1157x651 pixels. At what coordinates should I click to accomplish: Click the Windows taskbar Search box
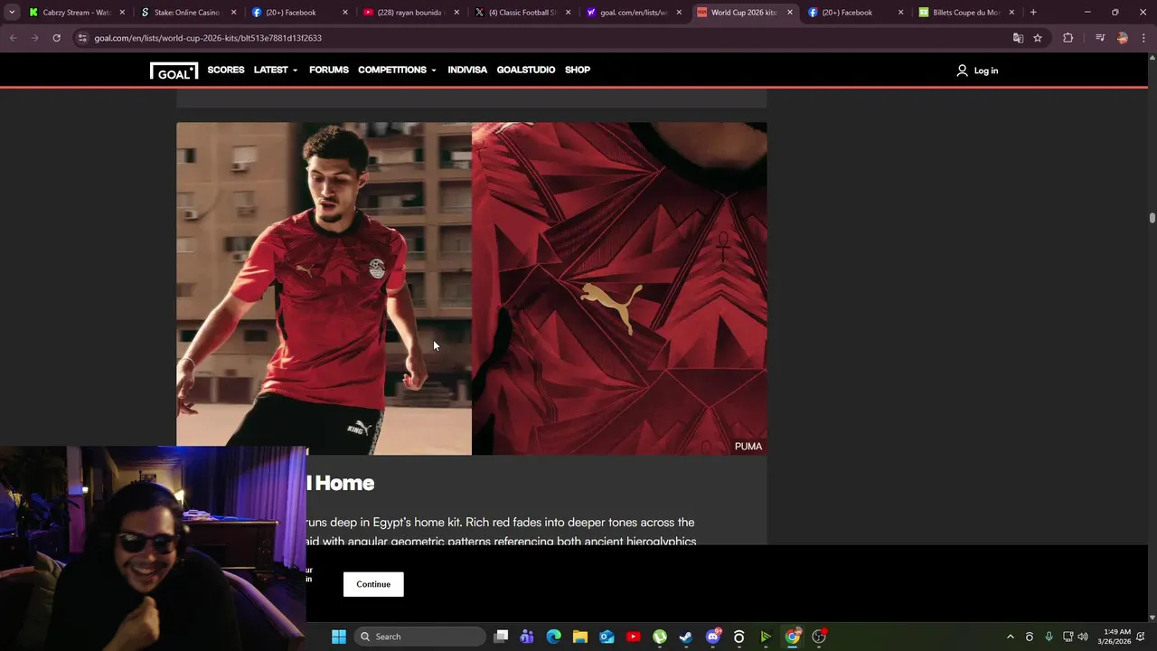419,637
